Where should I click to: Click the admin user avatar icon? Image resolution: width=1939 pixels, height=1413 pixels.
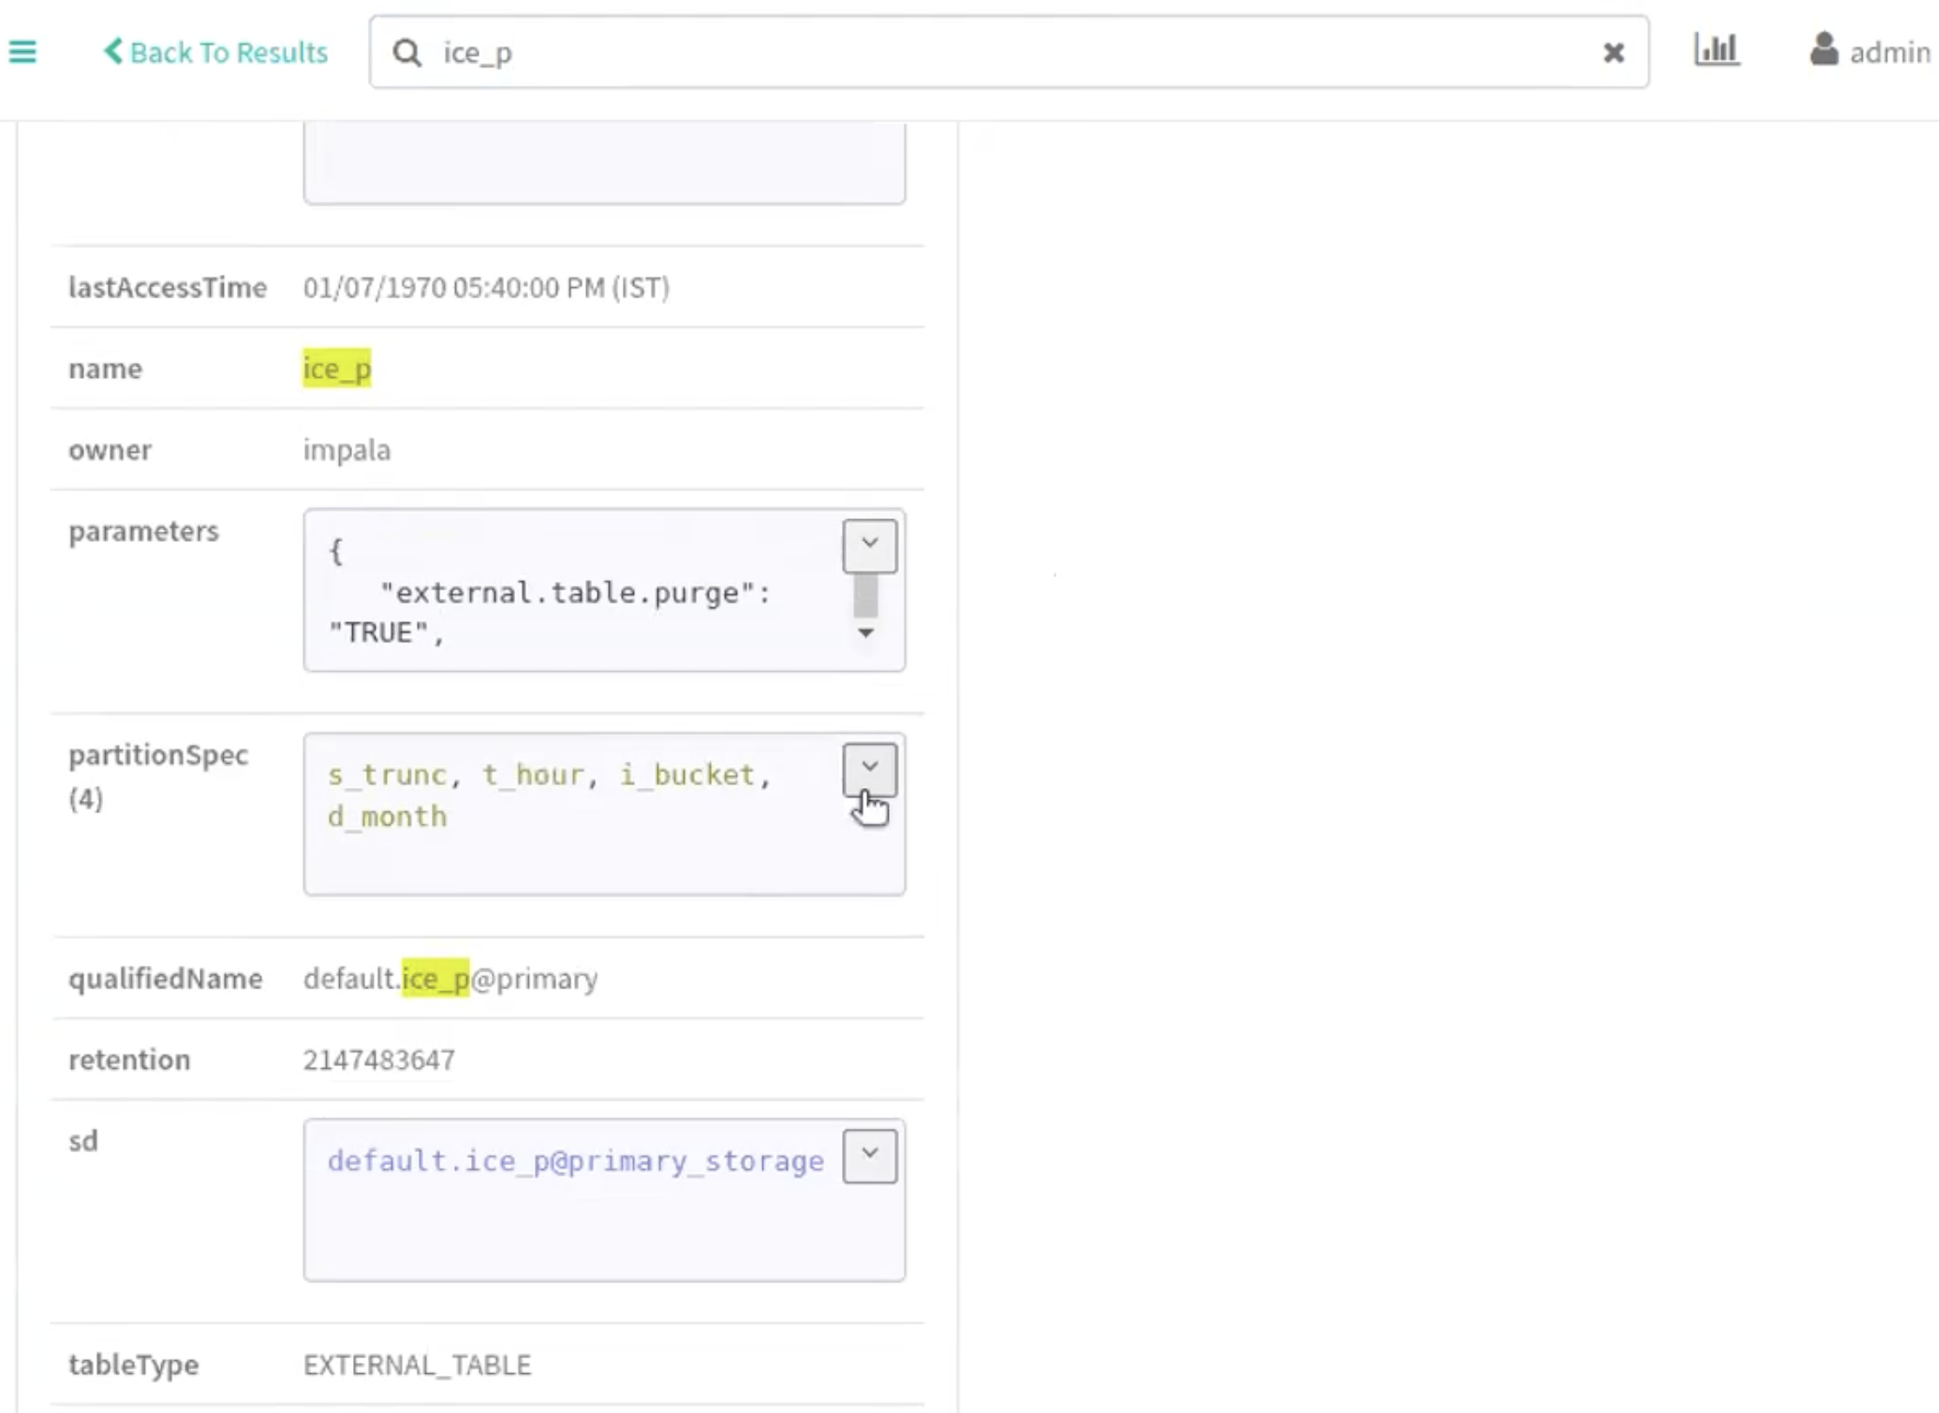click(1824, 49)
